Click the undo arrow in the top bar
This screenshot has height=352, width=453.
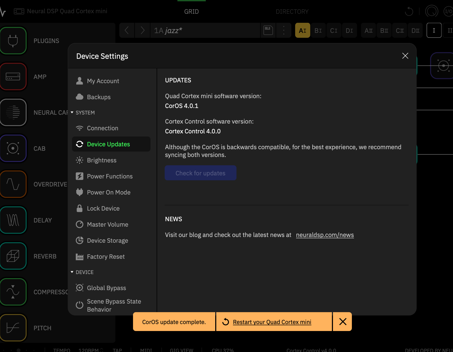pos(409,11)
